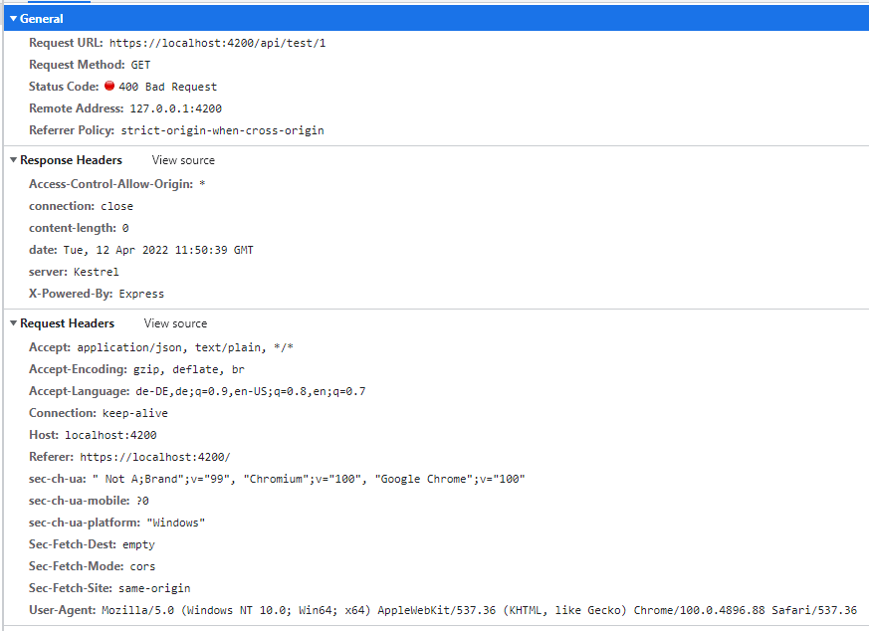Collapse the Response Headers section triangle

tap(13, 159)
